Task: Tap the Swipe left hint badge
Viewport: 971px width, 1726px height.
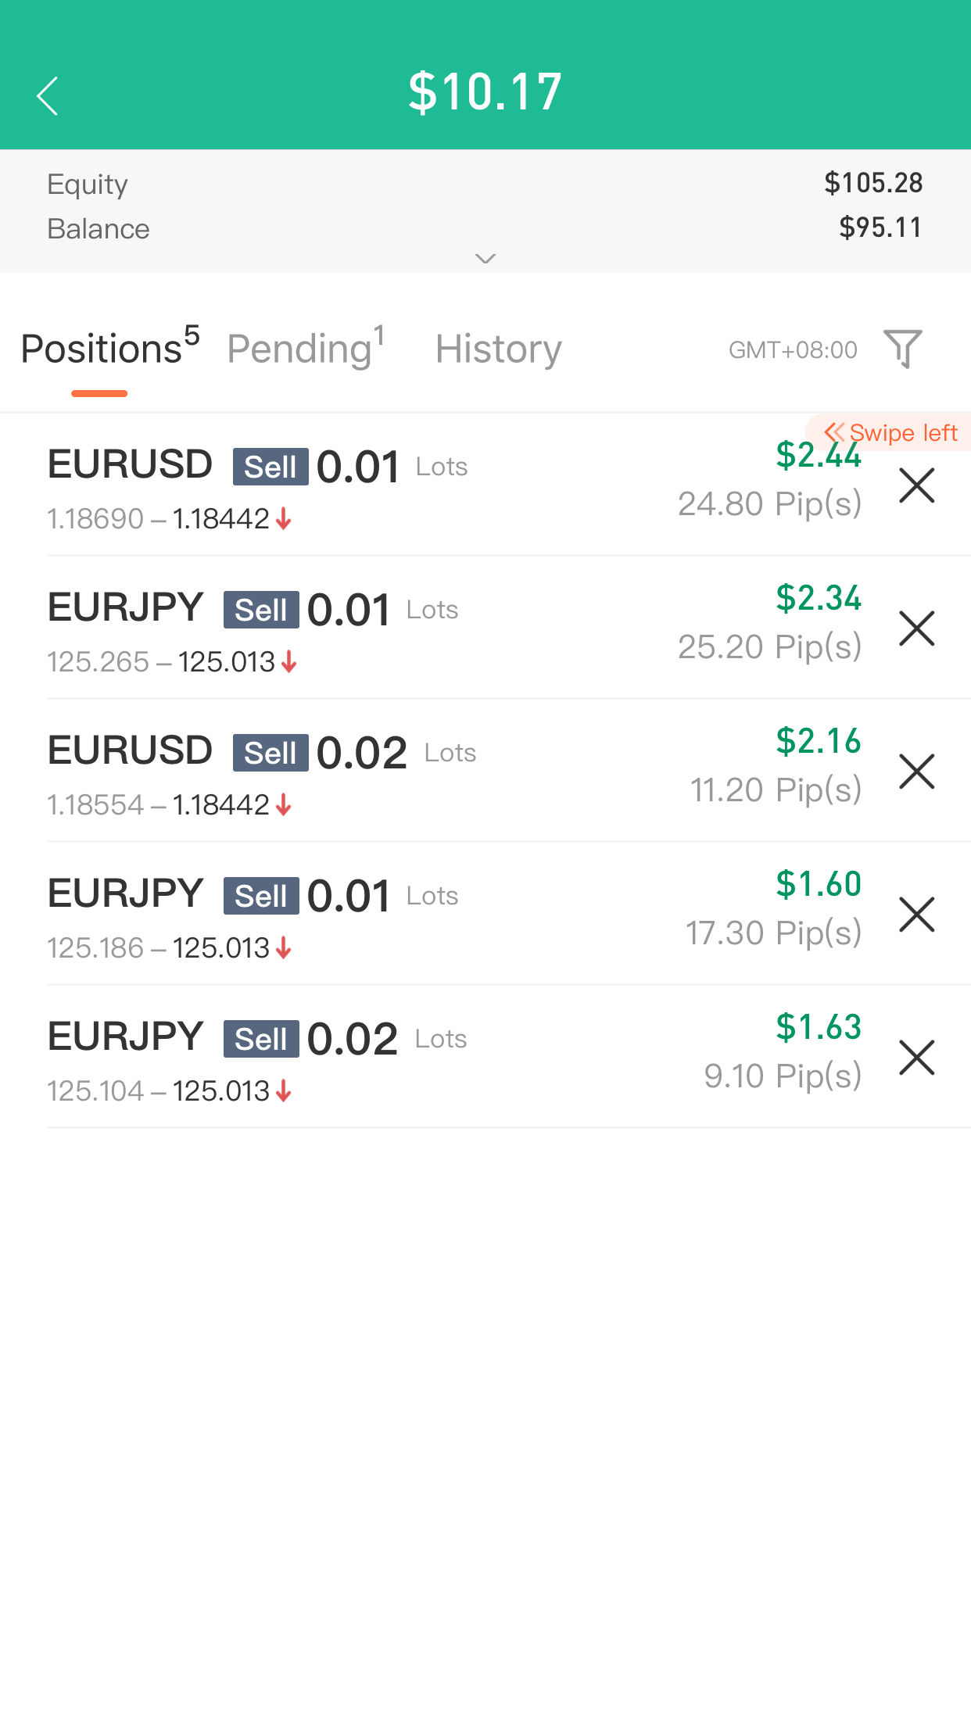Action: [890, 433]
